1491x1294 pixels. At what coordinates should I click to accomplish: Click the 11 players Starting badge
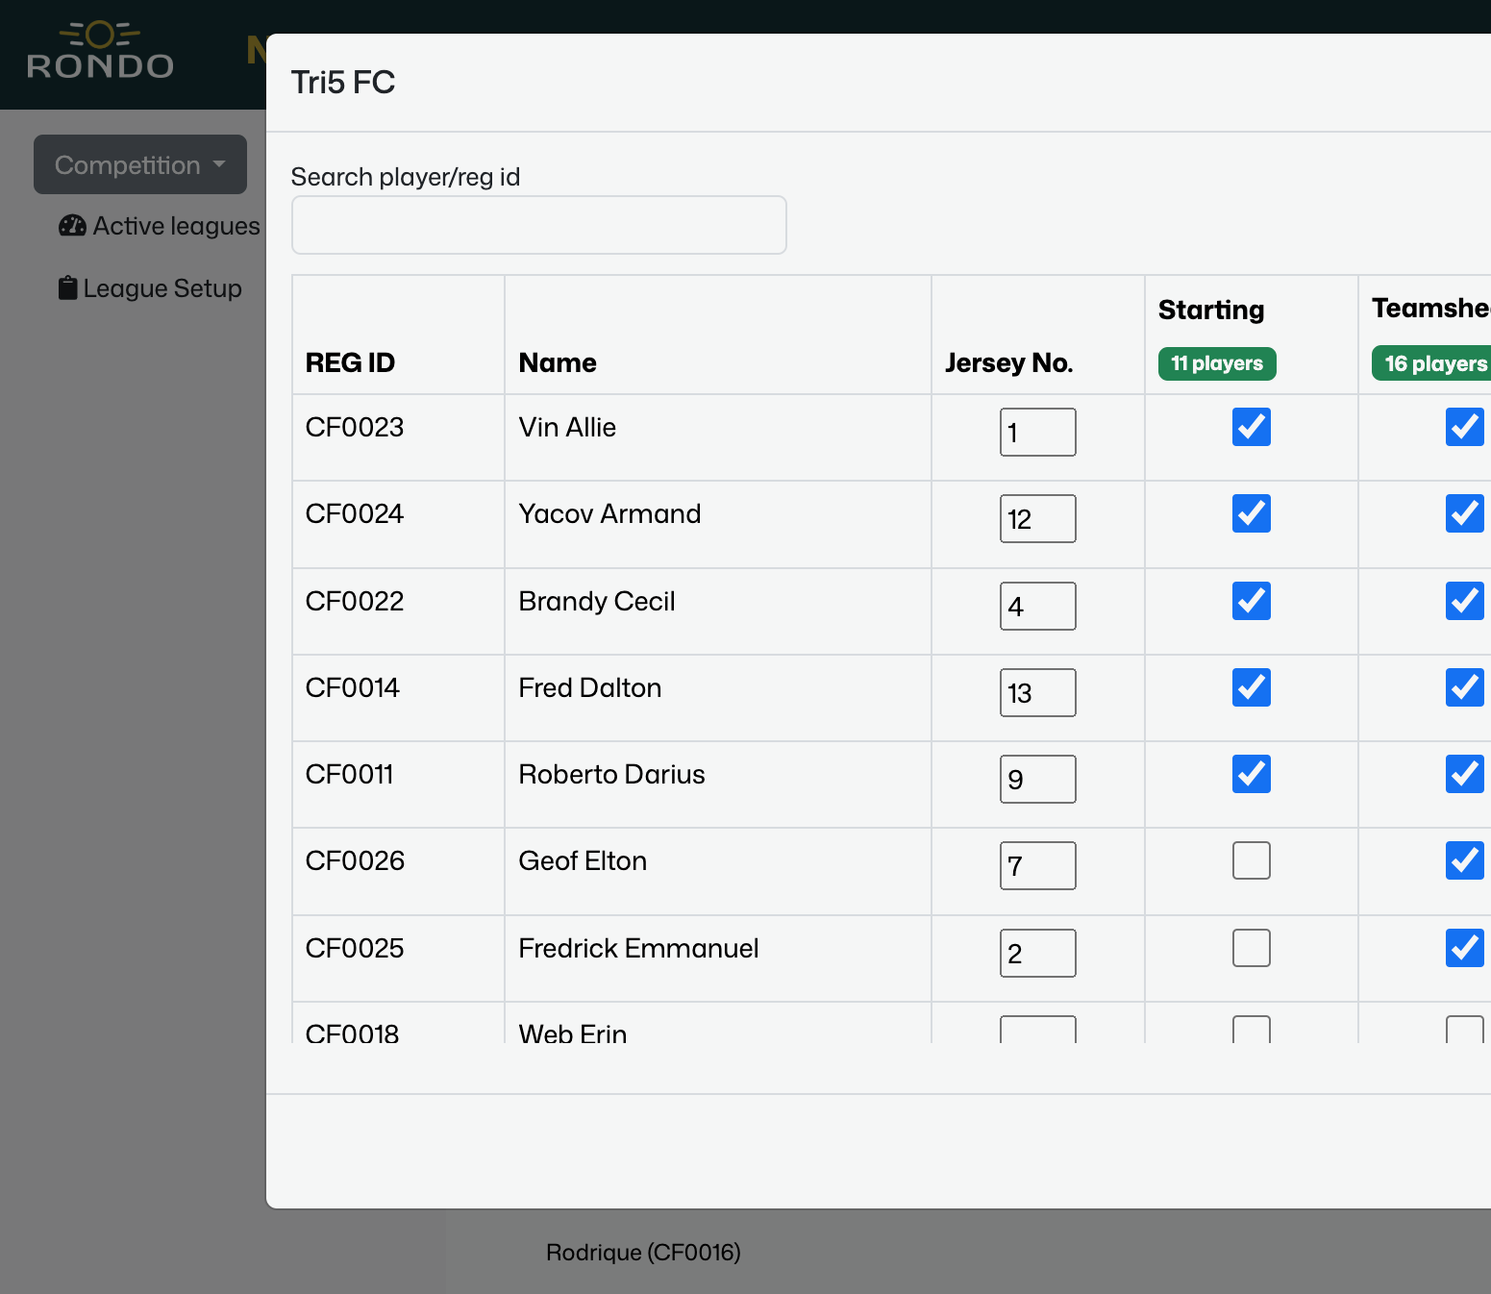1216,363
